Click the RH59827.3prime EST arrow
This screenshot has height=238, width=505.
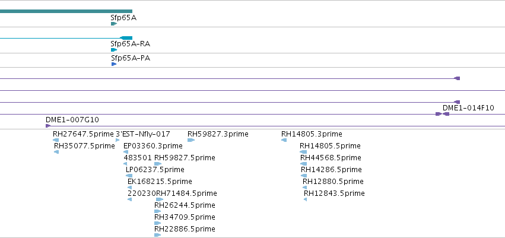(191, 140)
